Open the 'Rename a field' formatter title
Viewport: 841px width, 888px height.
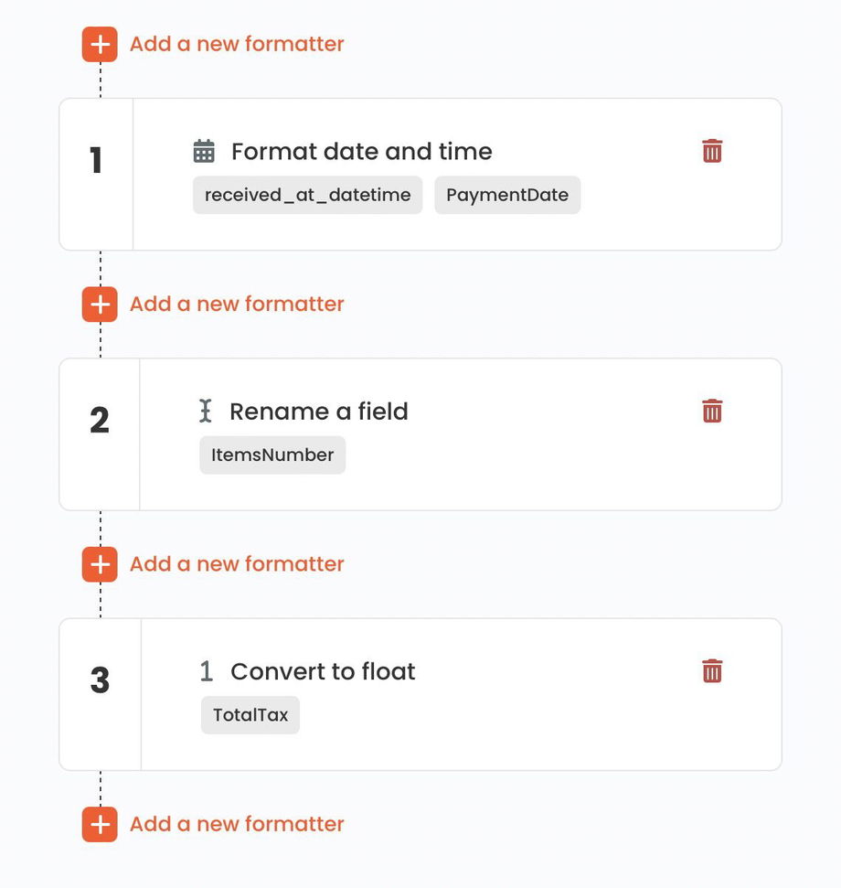point(318,412)
